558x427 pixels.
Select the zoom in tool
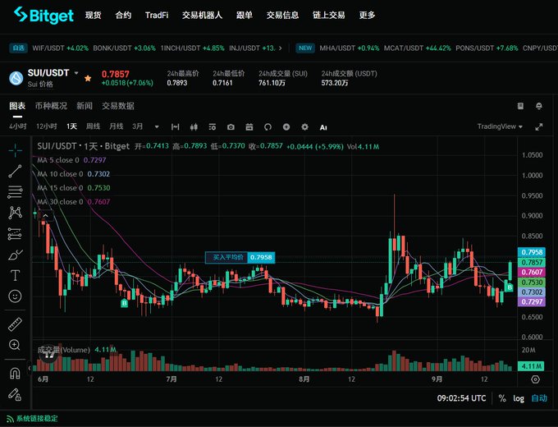tap(15, 345)
